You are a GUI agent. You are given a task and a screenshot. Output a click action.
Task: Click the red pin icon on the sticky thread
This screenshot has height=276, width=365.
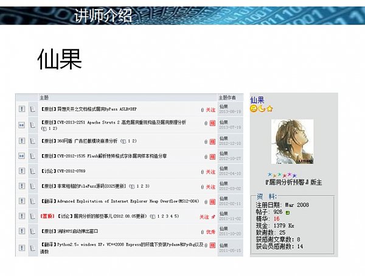(214, 217)
